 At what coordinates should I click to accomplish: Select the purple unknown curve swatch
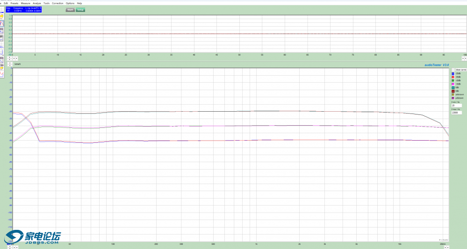pyautogui.click(x=453, y=98)
